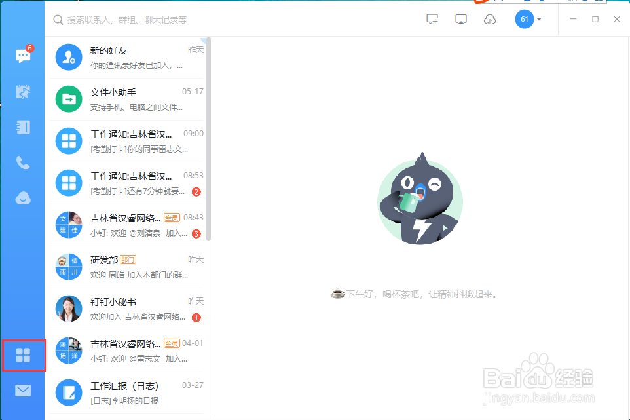Click avatar of work notice at 09:00

(x=69, y=141)
